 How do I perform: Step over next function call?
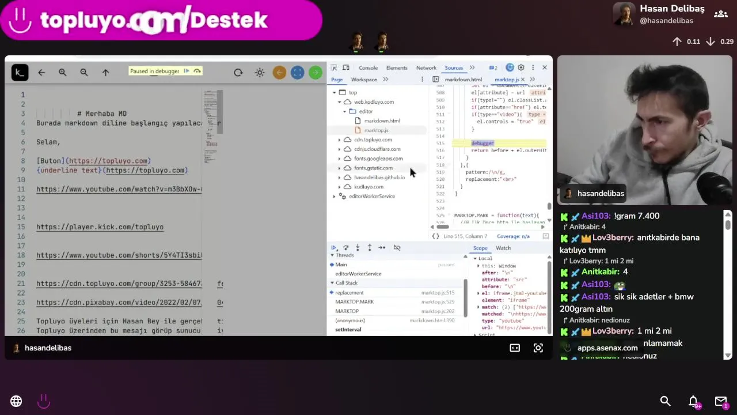click(345, 248)
